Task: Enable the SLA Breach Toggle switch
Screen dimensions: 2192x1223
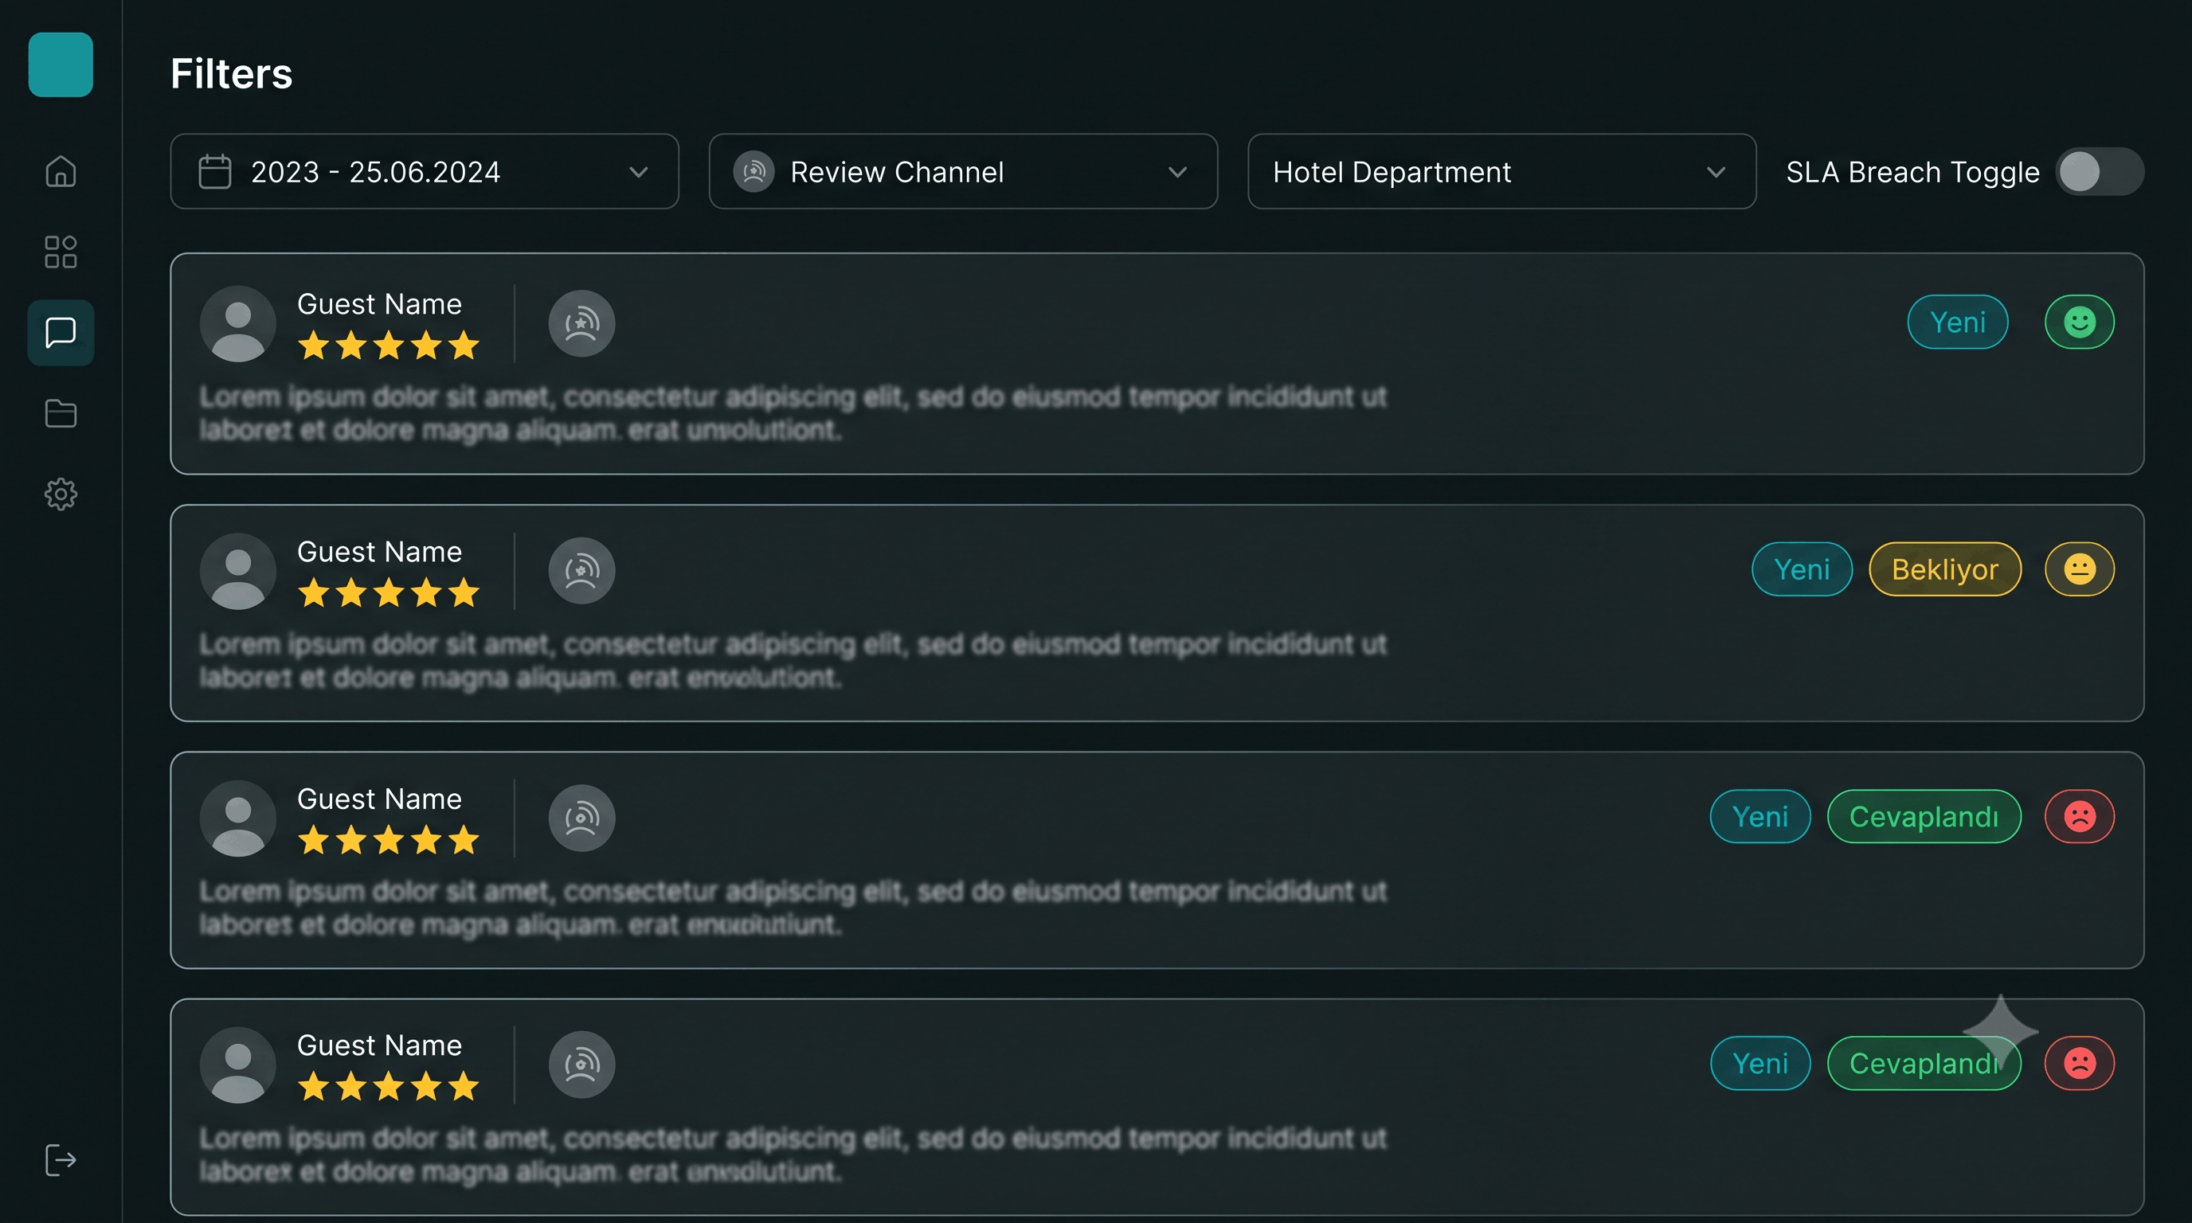Action: click(x=2100, y=172)
